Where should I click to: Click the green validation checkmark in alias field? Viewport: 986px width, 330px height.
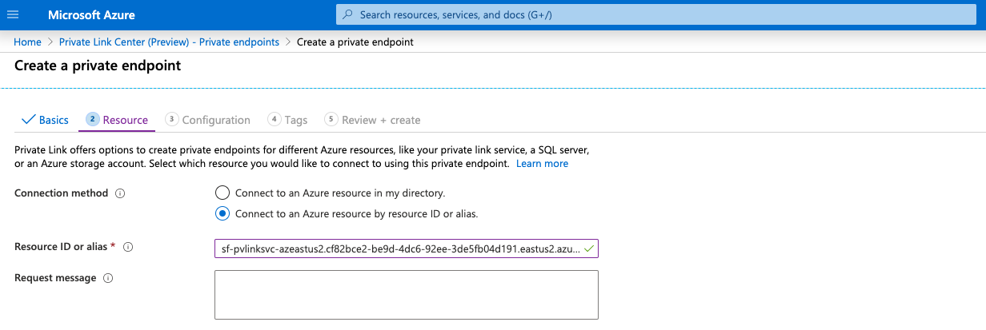pos(589,248)
